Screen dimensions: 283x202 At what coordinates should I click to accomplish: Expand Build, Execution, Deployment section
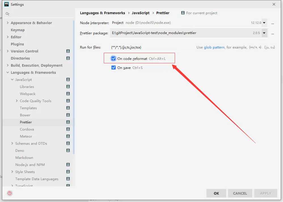click(8, 65)
